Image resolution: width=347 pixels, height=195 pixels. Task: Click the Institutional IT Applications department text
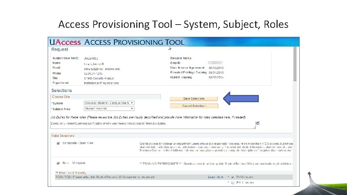pos(101,83)
